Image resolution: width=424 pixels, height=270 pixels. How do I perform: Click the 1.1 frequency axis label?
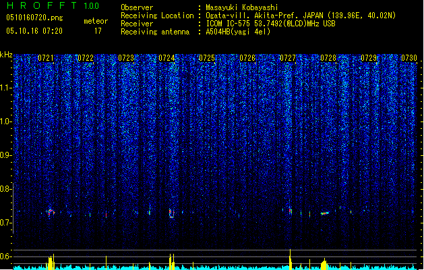tap(6, 88)
